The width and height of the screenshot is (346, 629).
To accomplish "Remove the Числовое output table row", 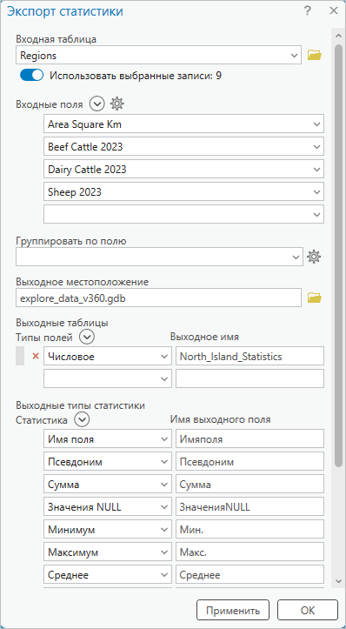I will click(x=36, y=356).
